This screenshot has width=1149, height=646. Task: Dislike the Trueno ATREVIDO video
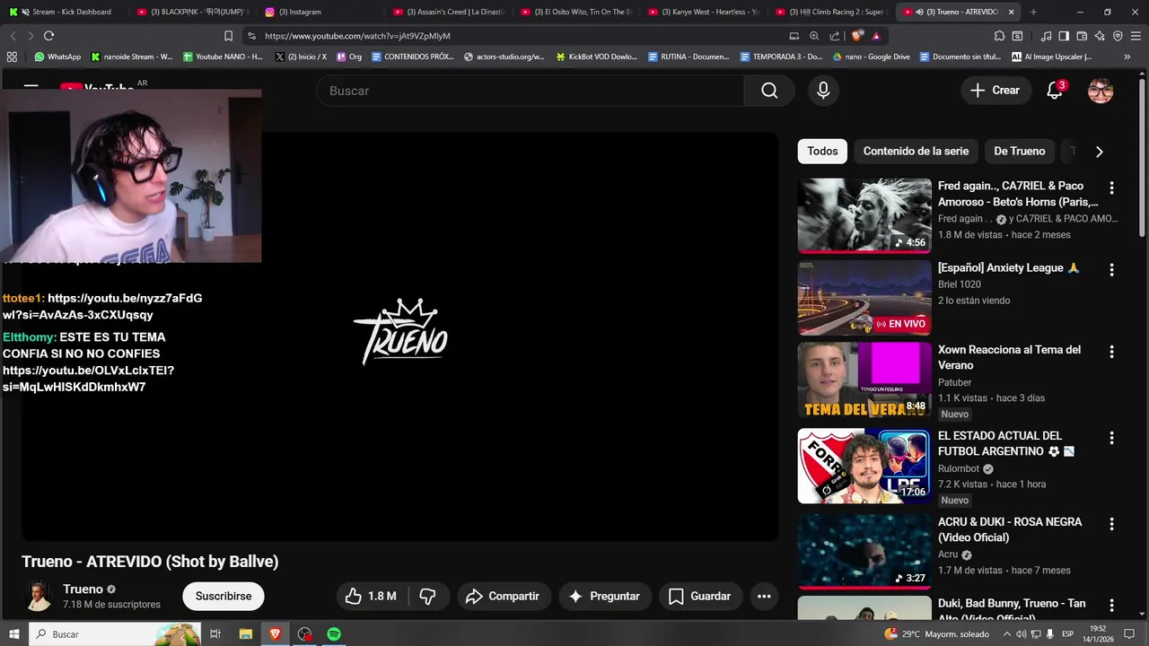tap(428, 596)
